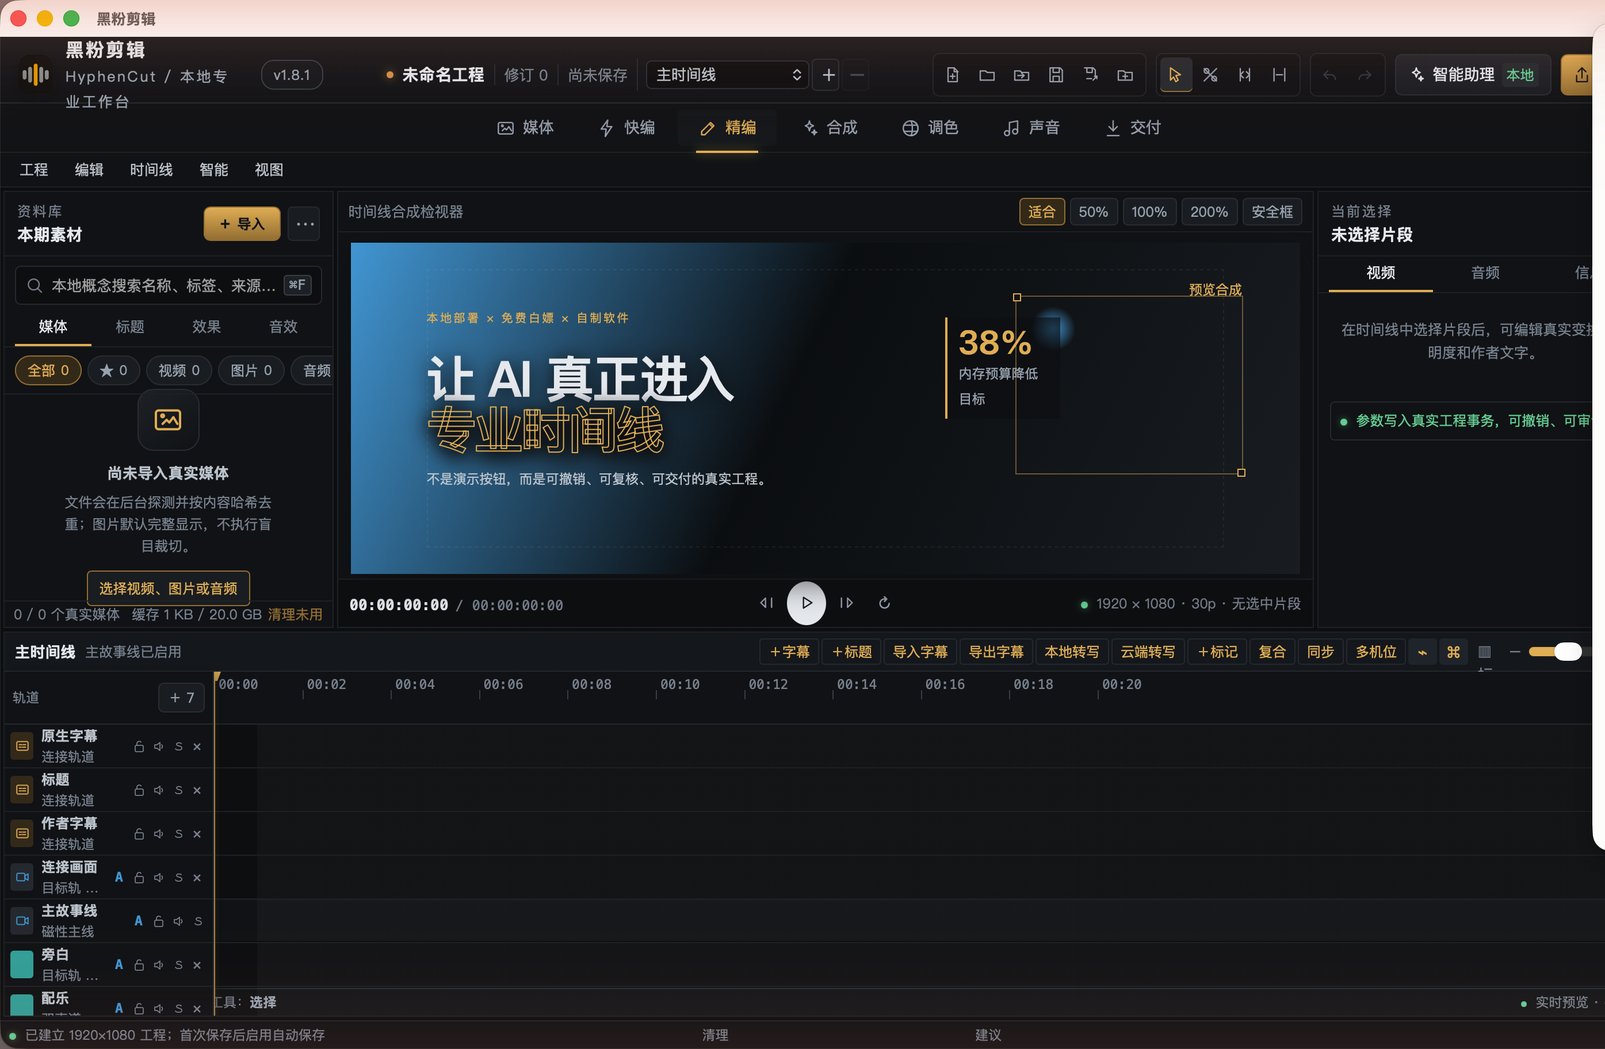Click the 导入字幕 button
The width and height of the screenshot is (1605, 1049).
click(920, 652)
